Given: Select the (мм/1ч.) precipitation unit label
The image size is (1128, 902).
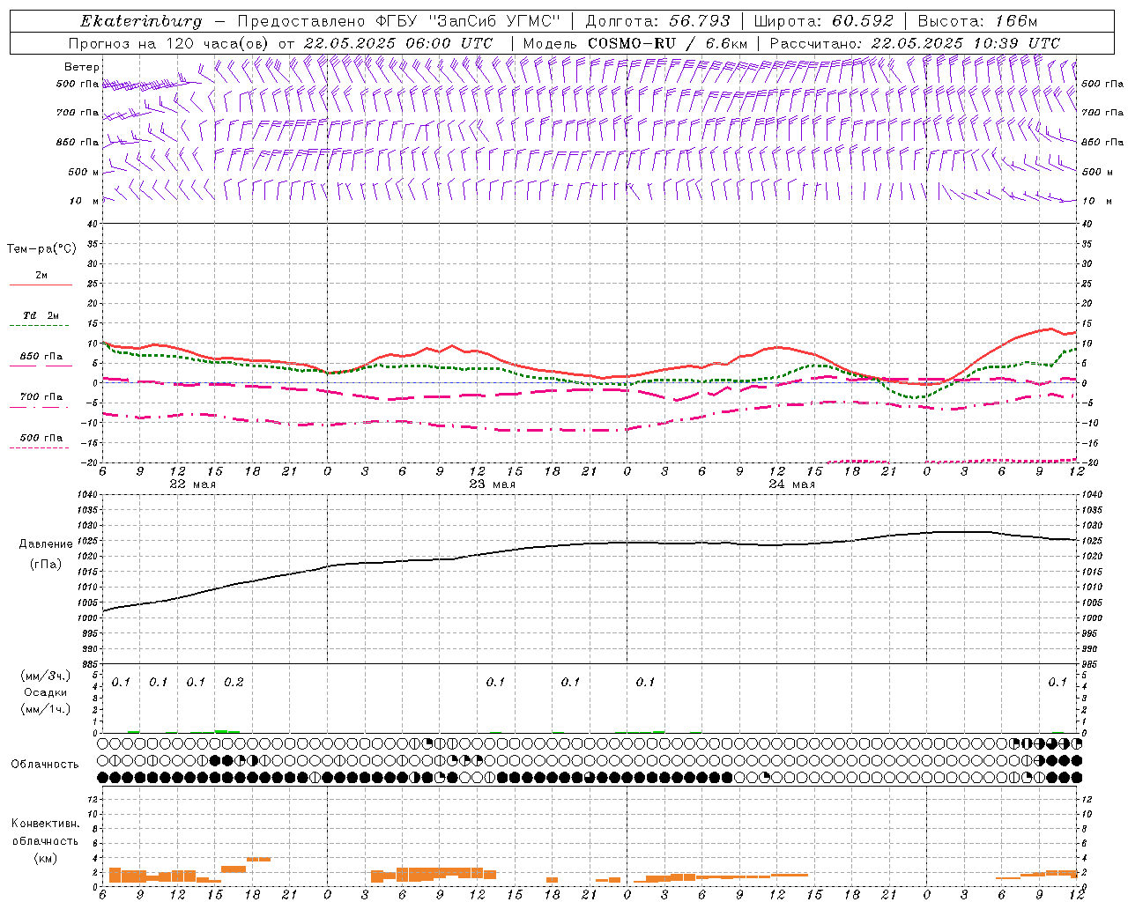Looking at the screenshot, I should point(46,709).
